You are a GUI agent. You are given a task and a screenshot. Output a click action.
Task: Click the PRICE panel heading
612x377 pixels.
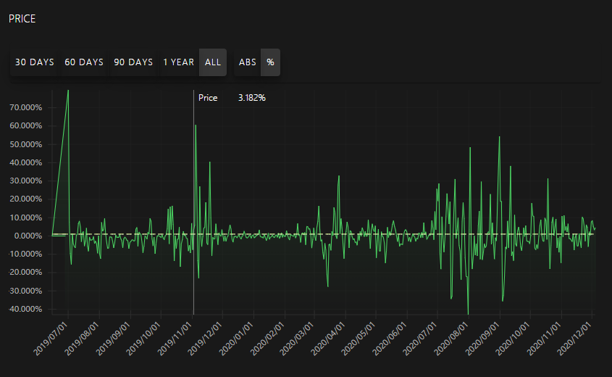(x=22, y=19)
